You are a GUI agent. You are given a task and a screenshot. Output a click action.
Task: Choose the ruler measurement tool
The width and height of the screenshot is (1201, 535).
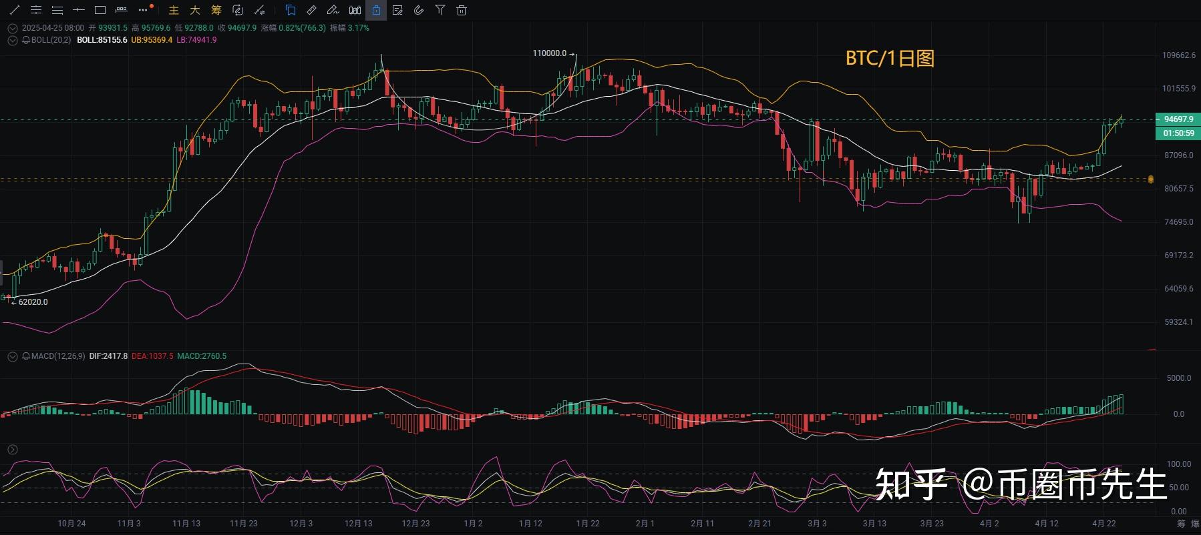point(311,10)
